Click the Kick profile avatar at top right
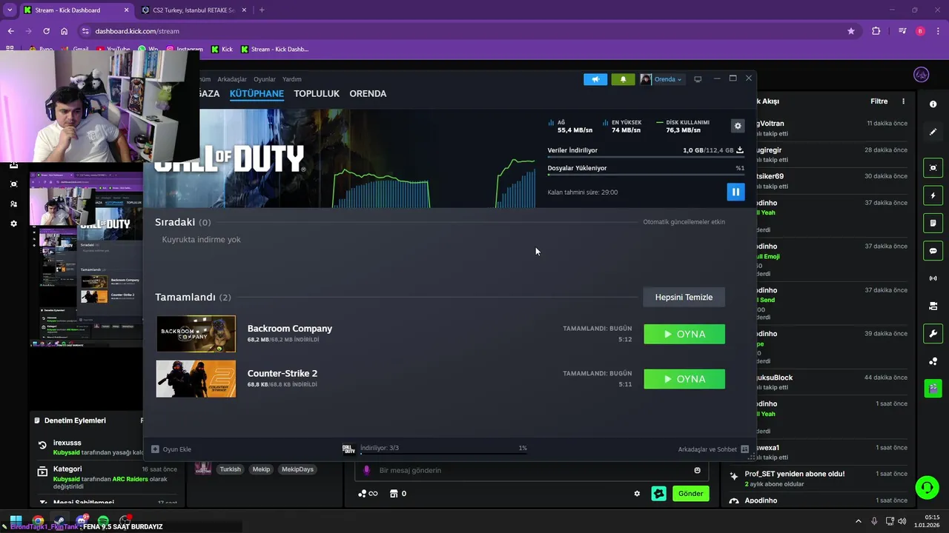The height and width of the screenshot is (533, 949). point(922,75)
